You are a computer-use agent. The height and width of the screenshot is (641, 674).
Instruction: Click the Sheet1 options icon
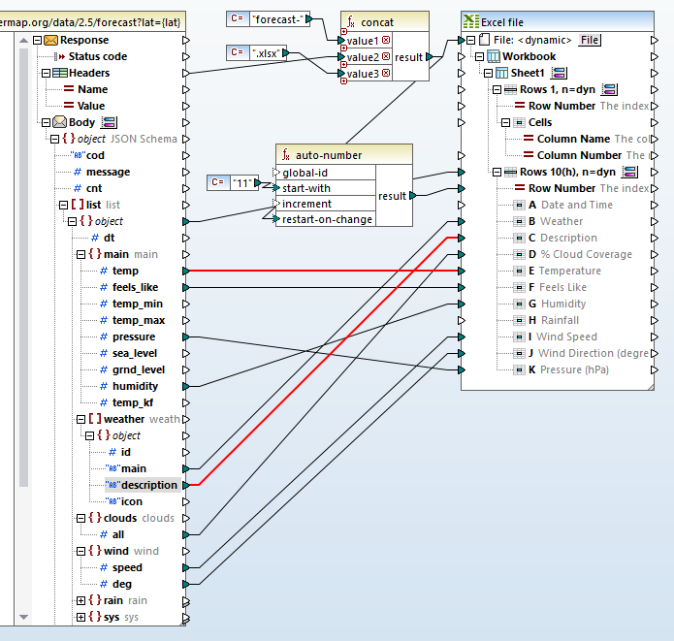[560, 73]
